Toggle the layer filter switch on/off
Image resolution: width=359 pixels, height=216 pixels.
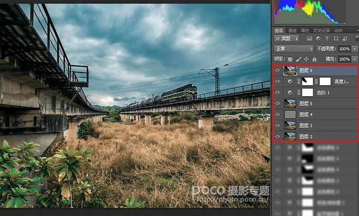357,38
